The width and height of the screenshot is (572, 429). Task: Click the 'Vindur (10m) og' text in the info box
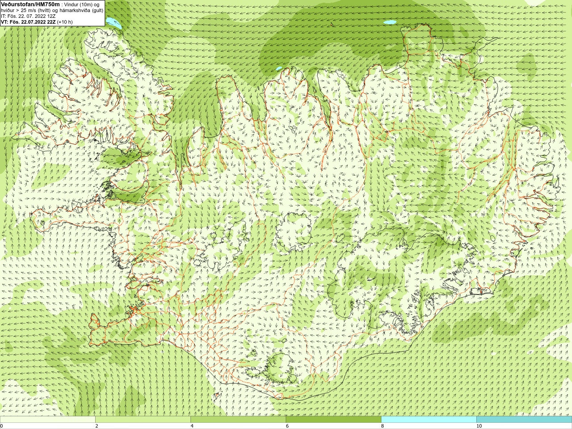tap(82, 4)
